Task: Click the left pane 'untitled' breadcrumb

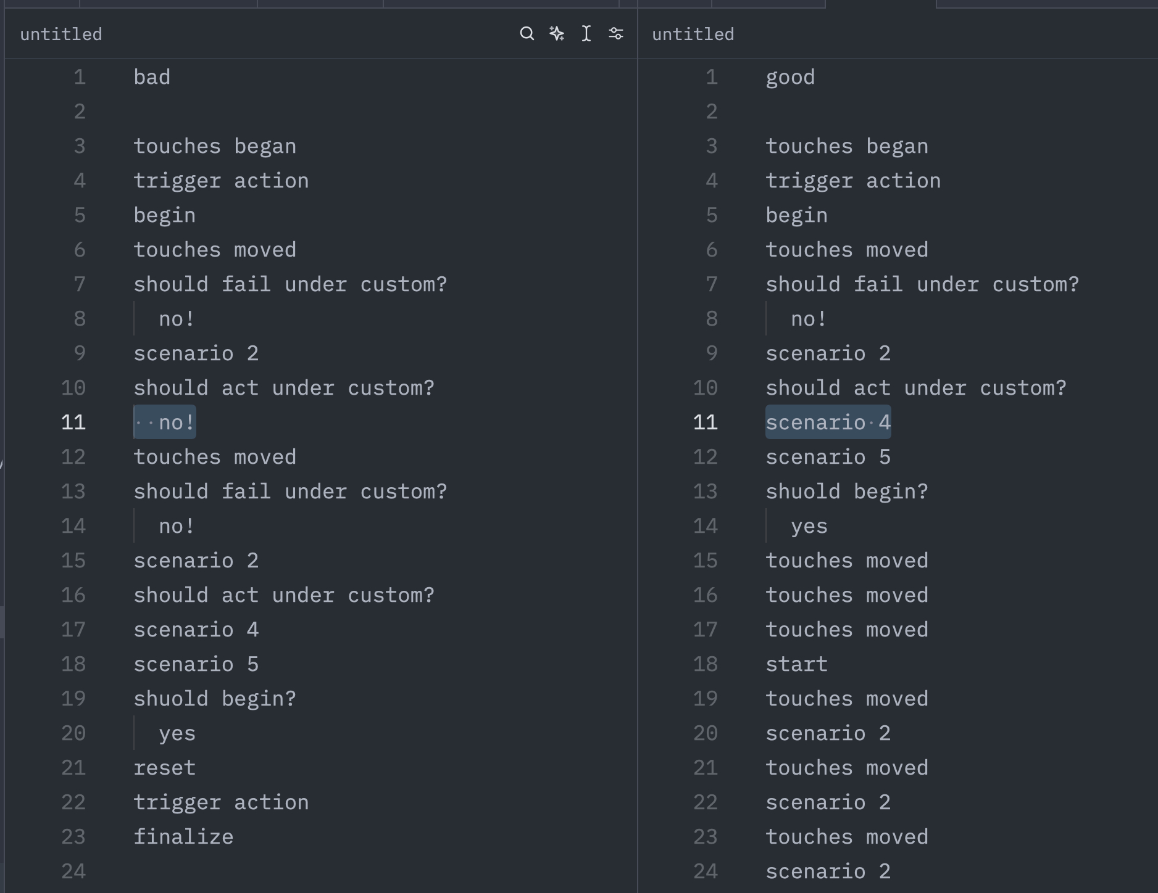Action: coord(61,35)
